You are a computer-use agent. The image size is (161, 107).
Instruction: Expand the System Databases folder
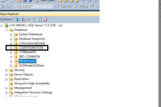pyautogui.click(x=11, y=35)
